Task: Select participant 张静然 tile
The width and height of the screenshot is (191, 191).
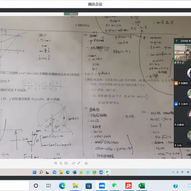Action: click(x=183, y=75)
